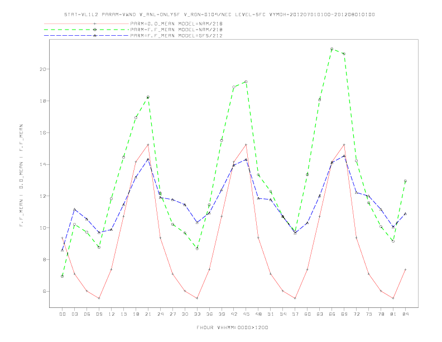442x342 pixels.
Task: Select the red plus marker at hour 84
Action: pos(405,269)
